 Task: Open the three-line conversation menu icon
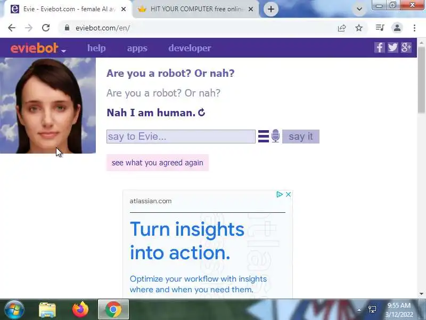(x=264, y=137)
